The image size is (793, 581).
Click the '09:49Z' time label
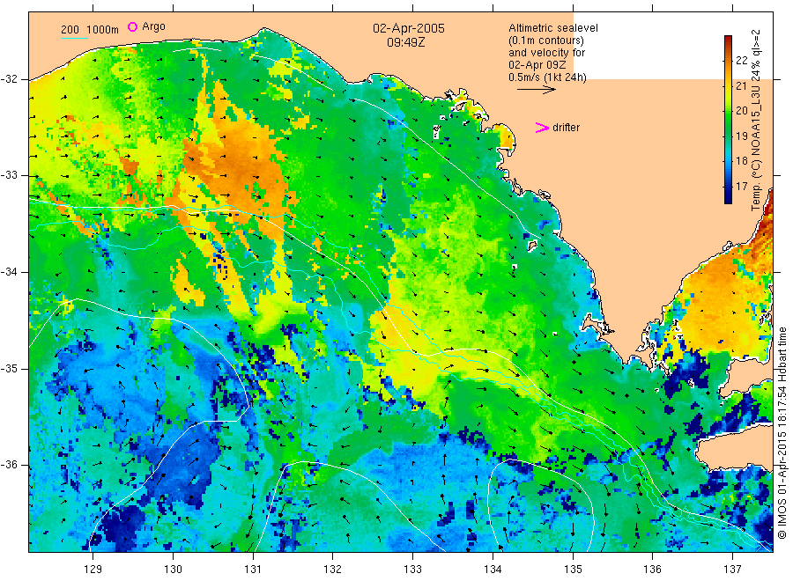pyautogui.click(x=406, y=42)
